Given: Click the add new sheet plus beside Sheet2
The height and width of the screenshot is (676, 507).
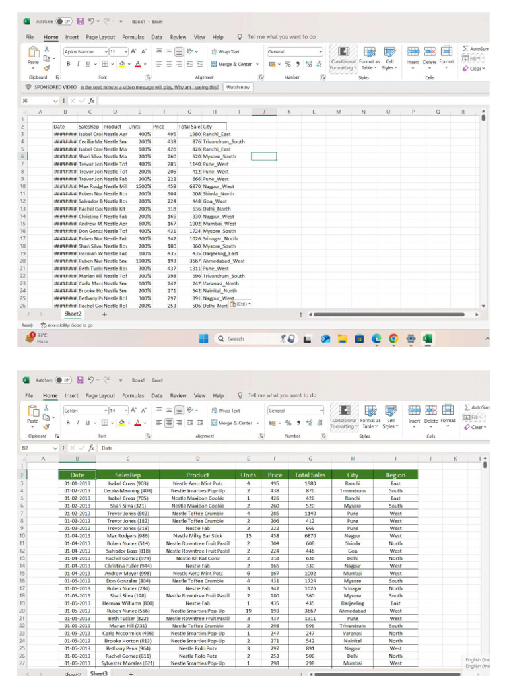Looking at the screenshot, I should (104, 314).
